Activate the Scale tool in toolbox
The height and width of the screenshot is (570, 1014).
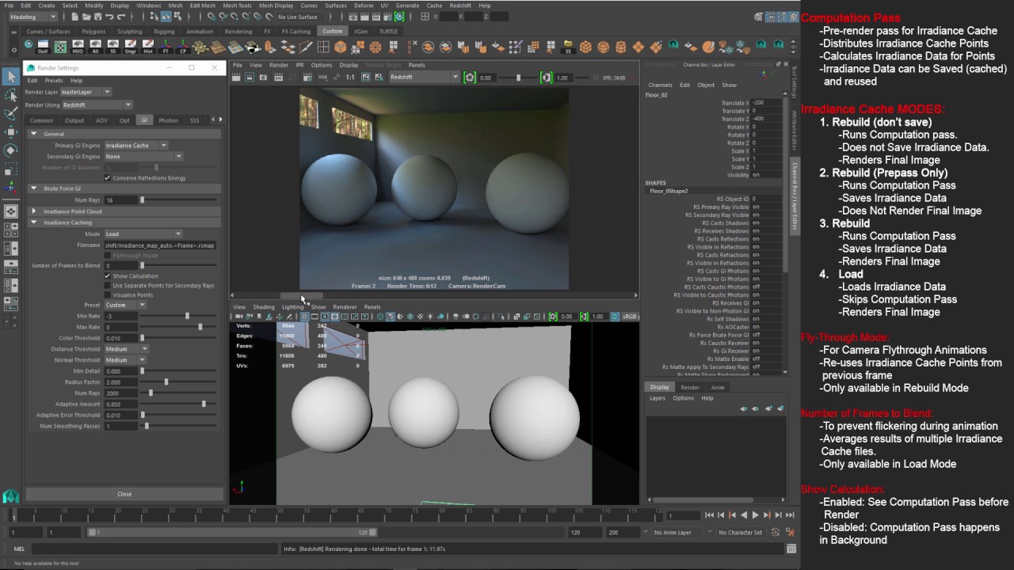click(x=11, y=169)
